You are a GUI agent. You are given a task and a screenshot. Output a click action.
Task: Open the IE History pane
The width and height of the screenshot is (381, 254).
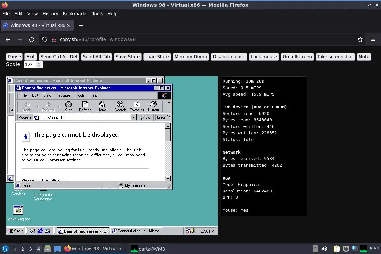point(153,107)
